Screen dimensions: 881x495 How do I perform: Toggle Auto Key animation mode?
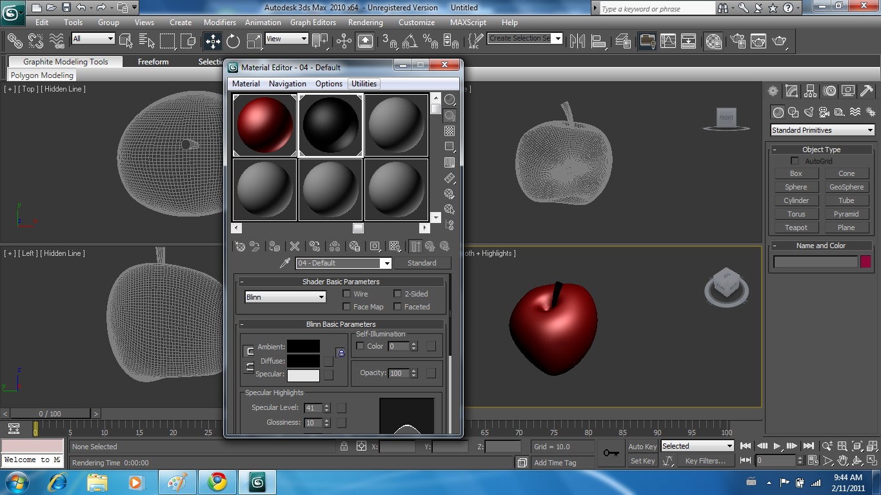point(642,447)
